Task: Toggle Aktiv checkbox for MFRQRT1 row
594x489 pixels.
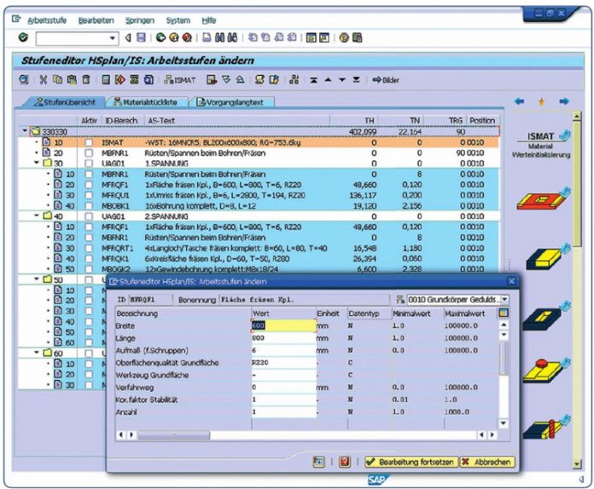Action: (x=89, y=248)
